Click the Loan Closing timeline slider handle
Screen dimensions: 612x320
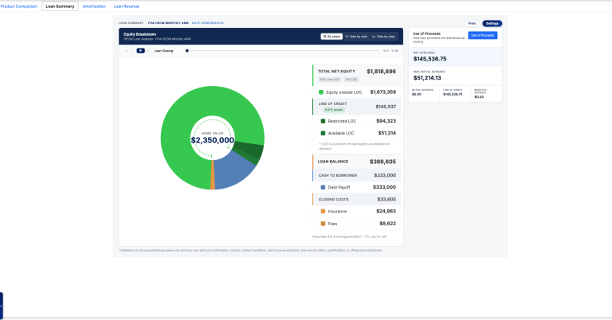pyautogui.click(x=187, y=51)
